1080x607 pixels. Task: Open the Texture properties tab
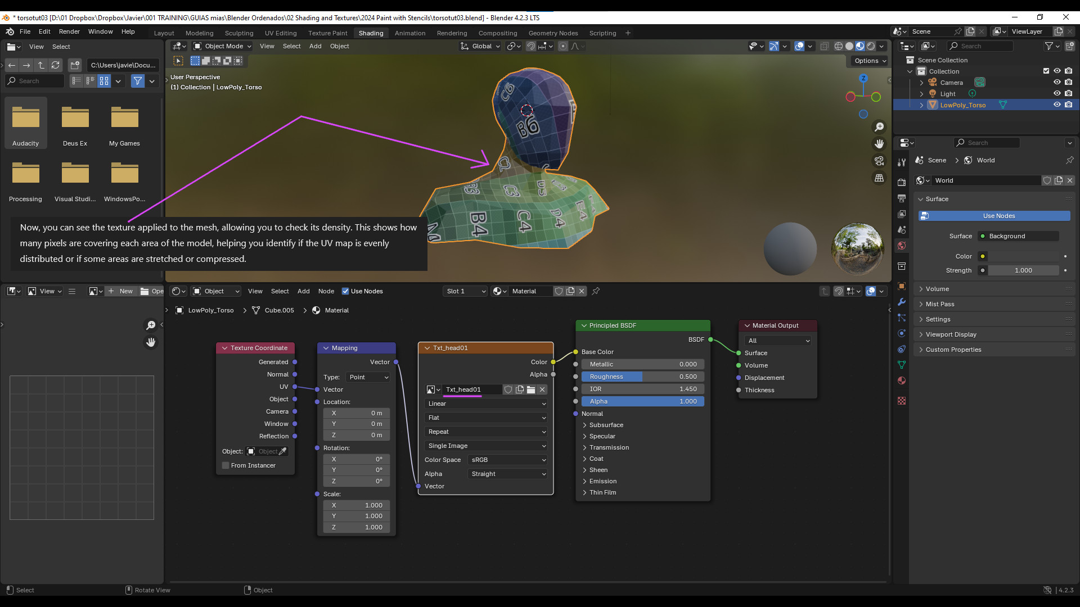(x=902, y=401)
